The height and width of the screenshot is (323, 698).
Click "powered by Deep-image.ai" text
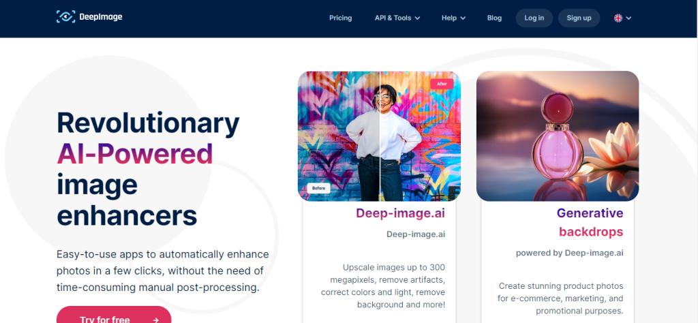coord(569,253)
